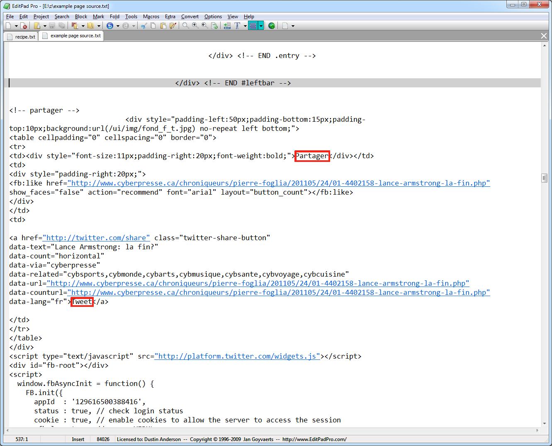Open the Extra menu
552x446 pixels.
click(x=170, y=17)
